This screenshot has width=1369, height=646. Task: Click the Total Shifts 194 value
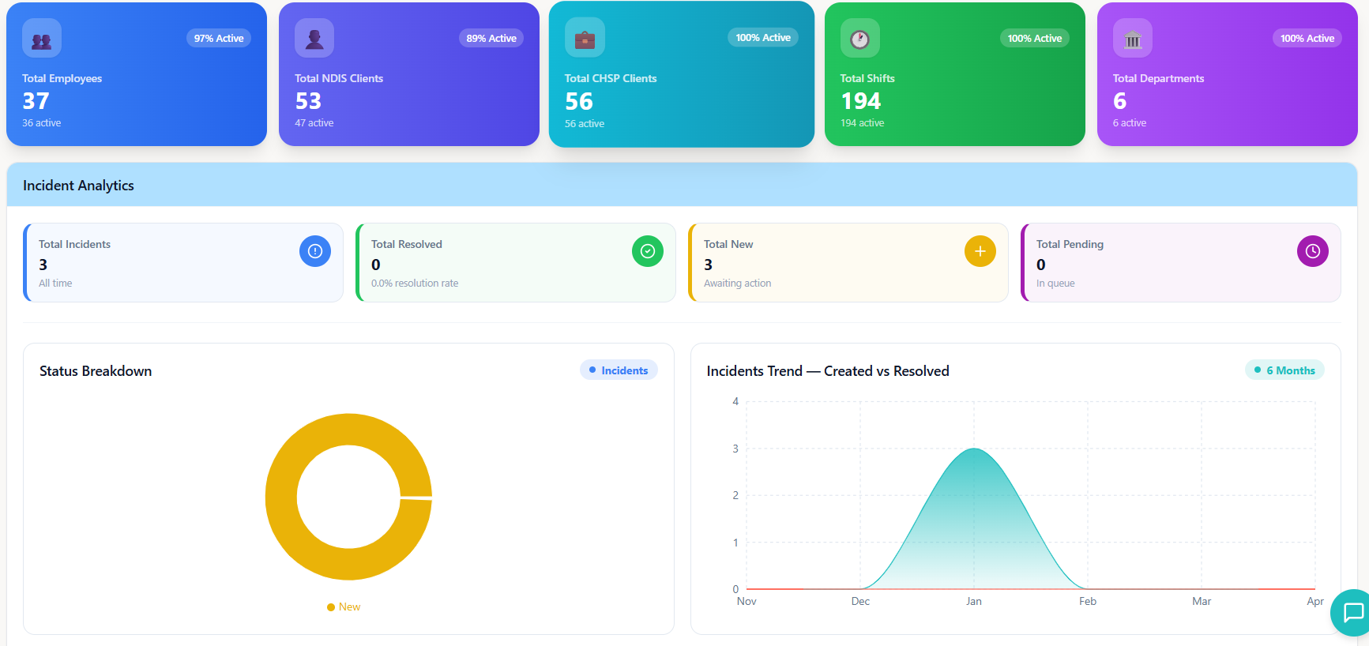pos(861,101)
